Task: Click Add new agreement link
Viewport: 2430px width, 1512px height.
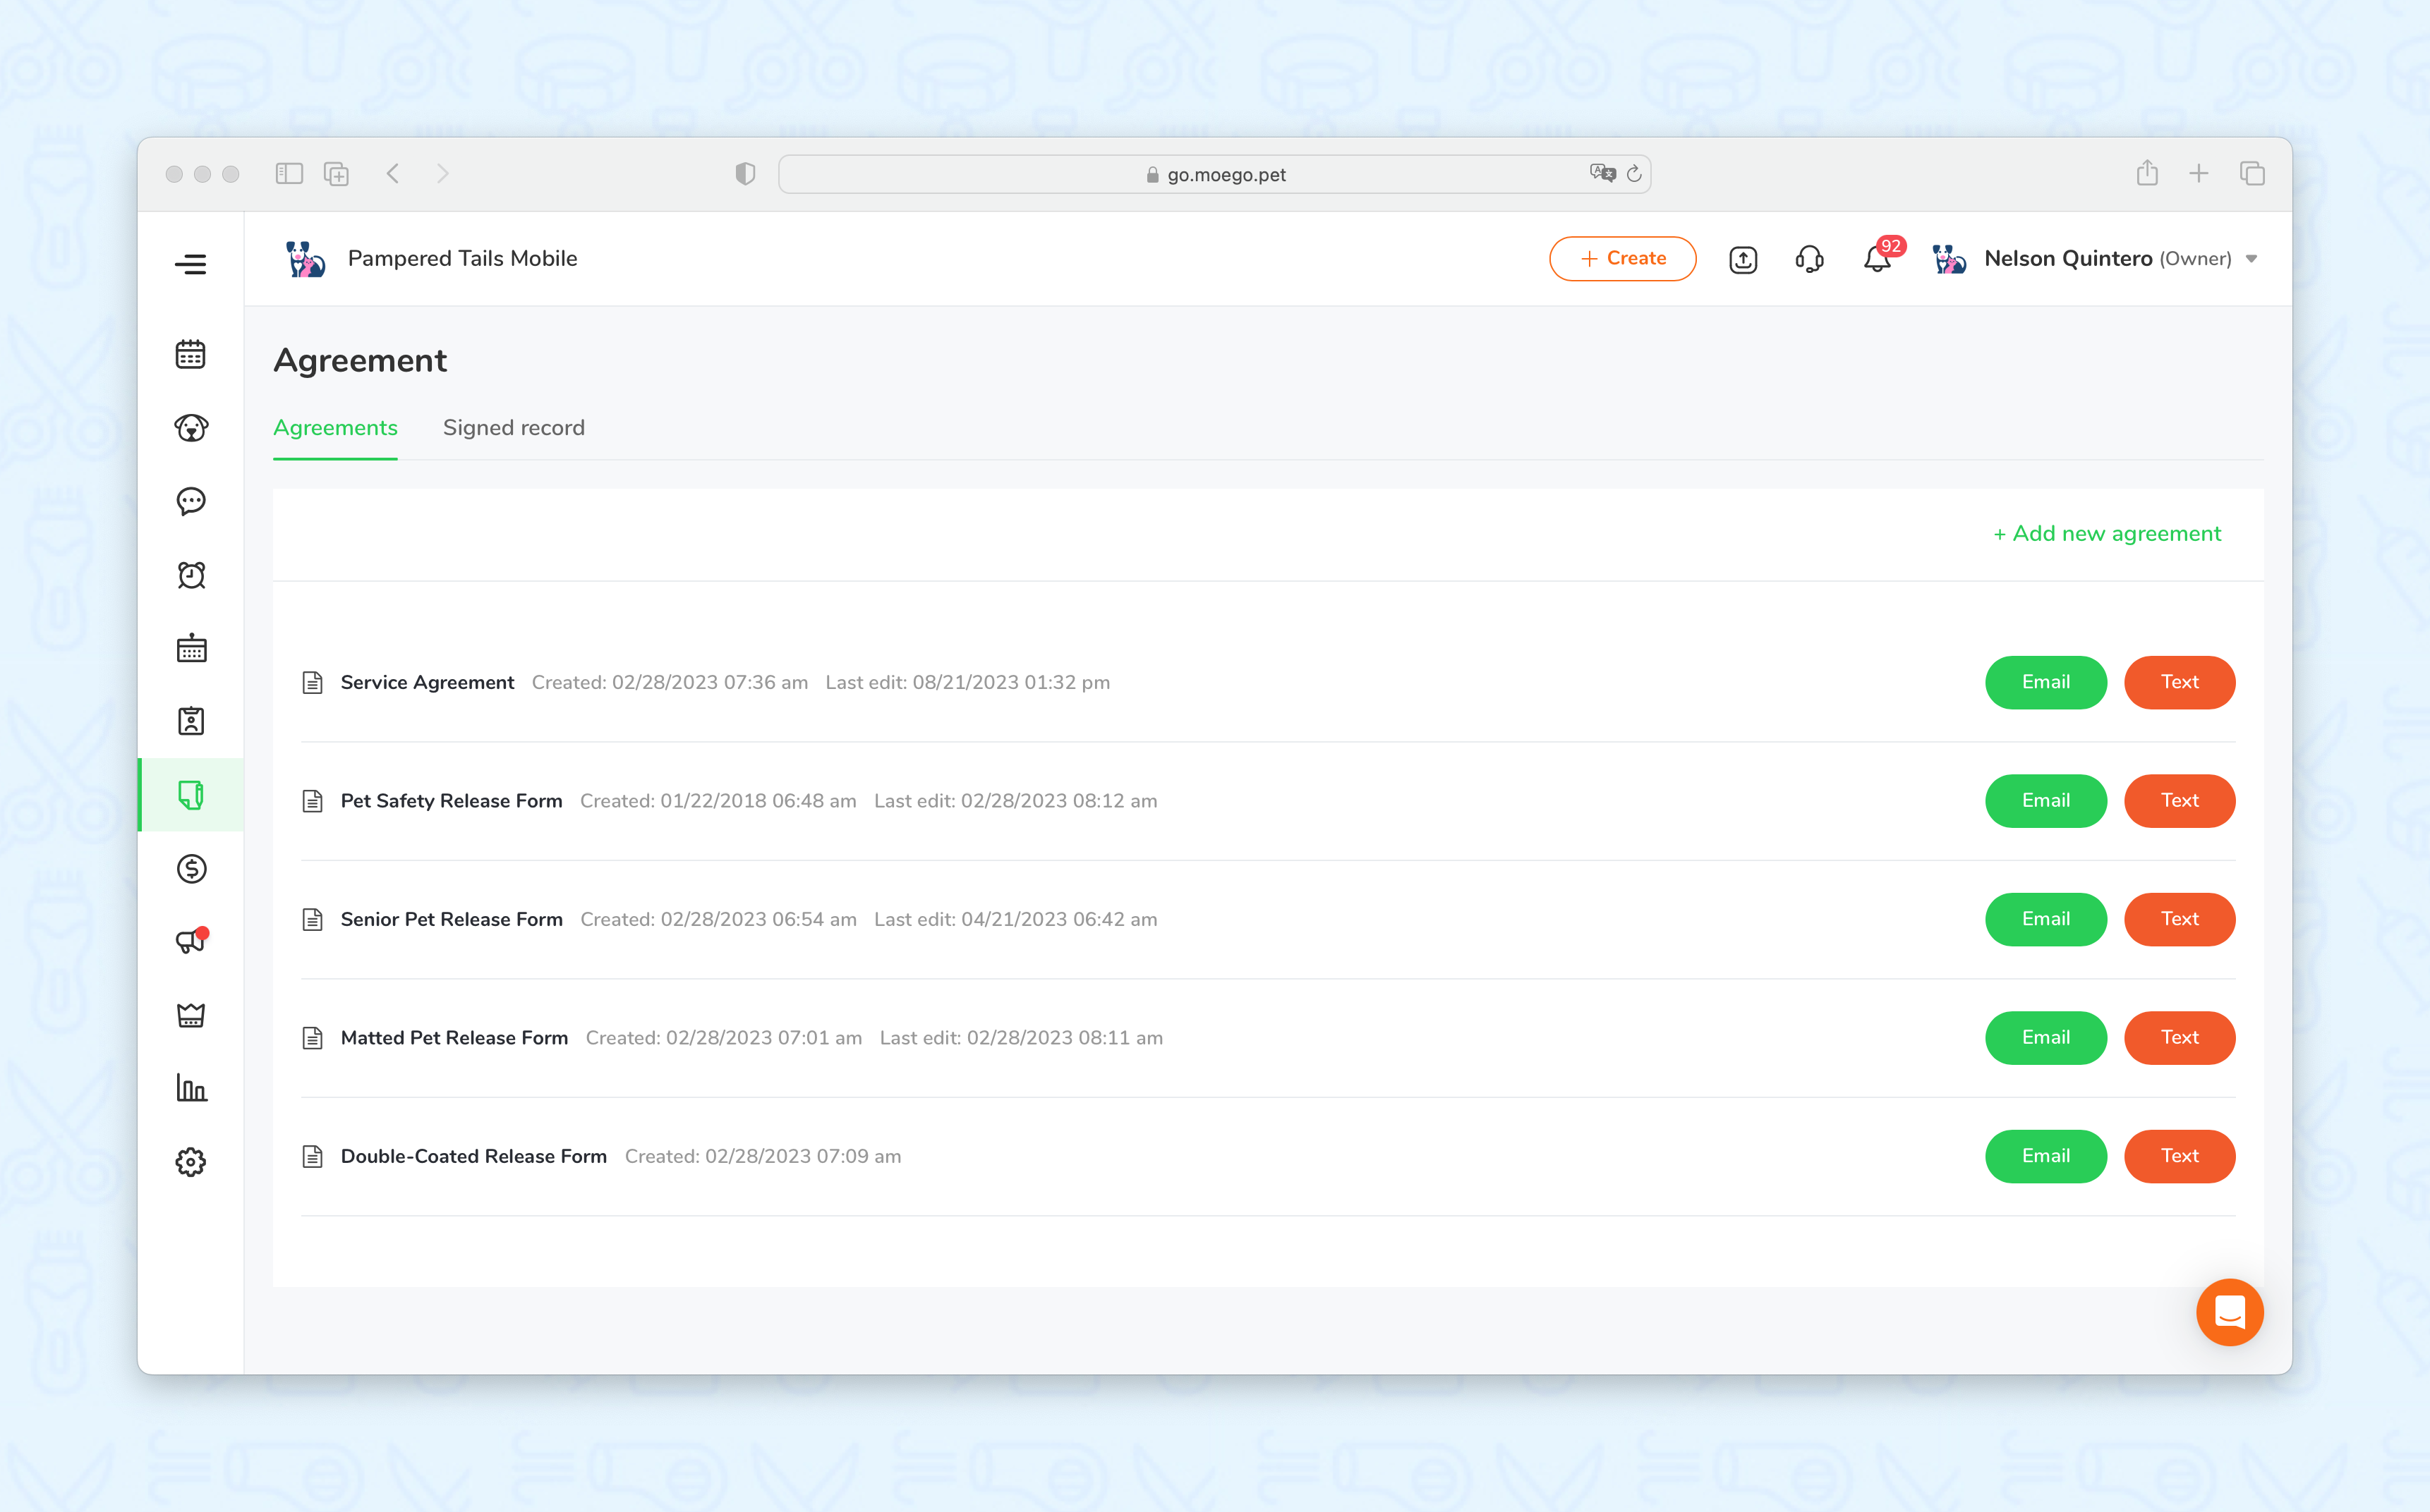Action: [2107, 534]
